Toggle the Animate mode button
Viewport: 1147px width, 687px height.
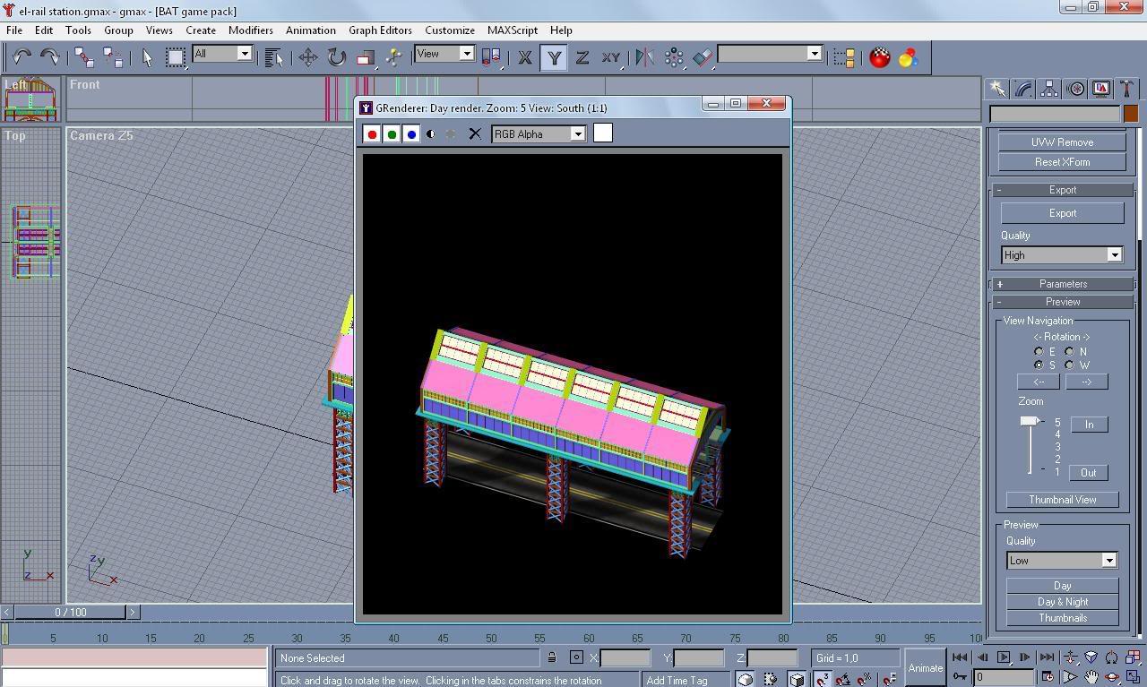pyautogui.click(x=926, y=667)
